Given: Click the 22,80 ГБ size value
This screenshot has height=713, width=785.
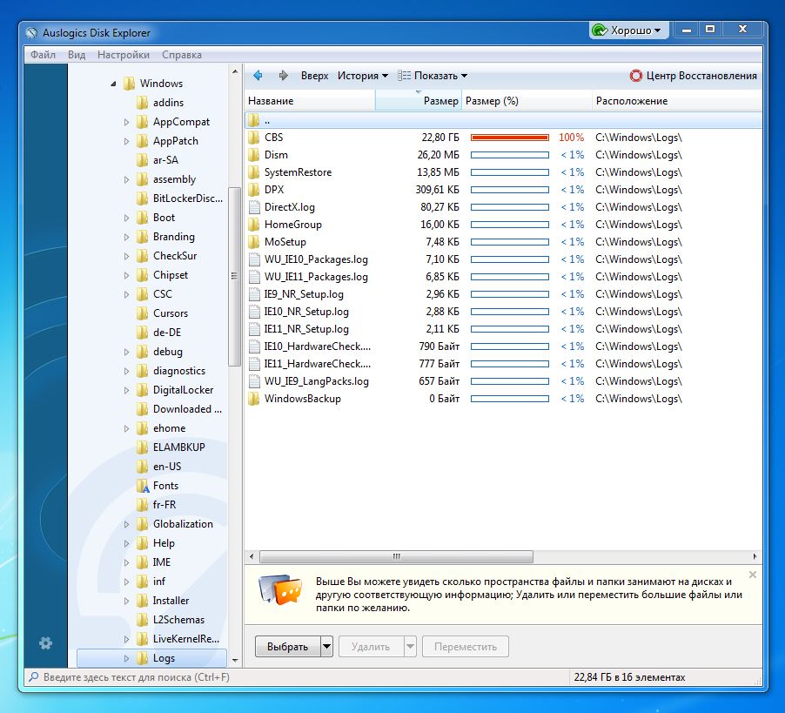Looking at the screenshot, I should [440, 138].
